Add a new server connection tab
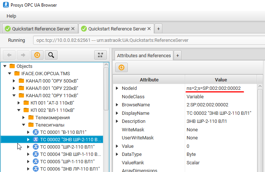Image resolution: width=265 pixels, height=172 pixels. point(158,29)
